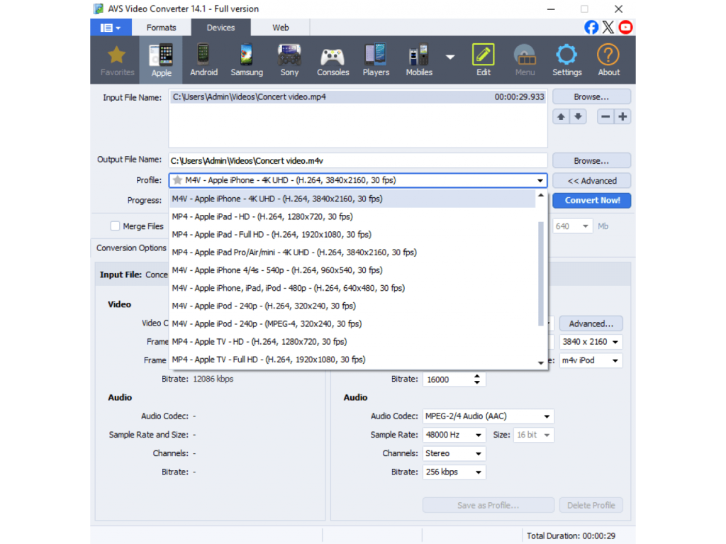The height and width of the screenshot is (544, 726).
Task: Enable the Merge Files checkbox
Action: [116, 226]
